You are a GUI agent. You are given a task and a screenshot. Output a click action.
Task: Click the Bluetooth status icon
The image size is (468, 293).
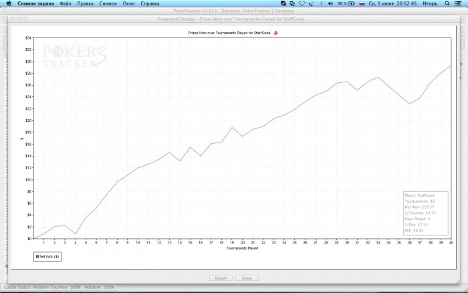321,3
